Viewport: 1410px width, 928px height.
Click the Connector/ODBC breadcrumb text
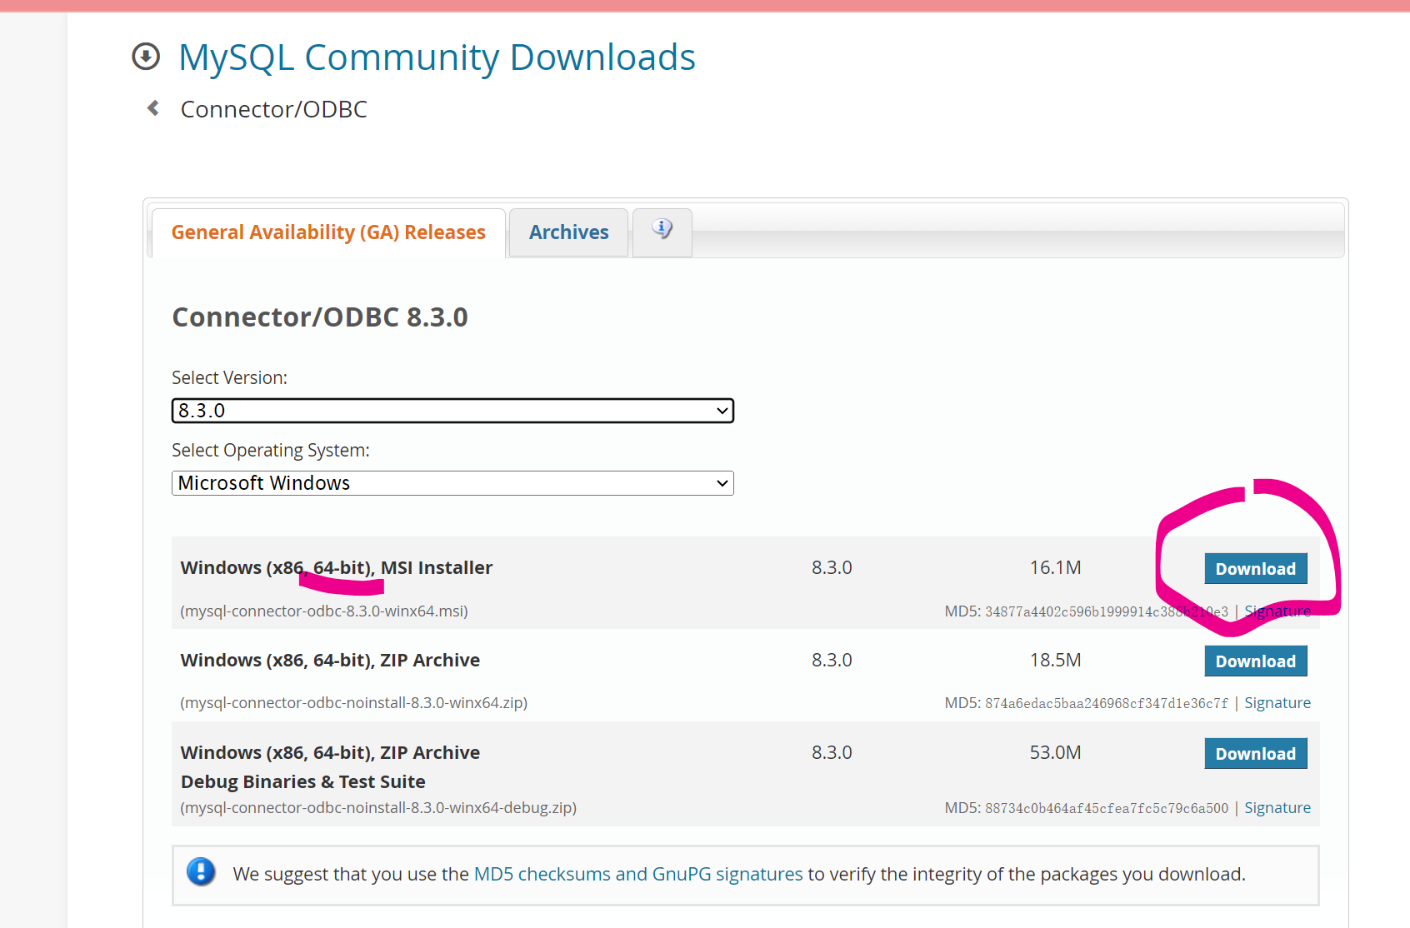pos(273,109)
